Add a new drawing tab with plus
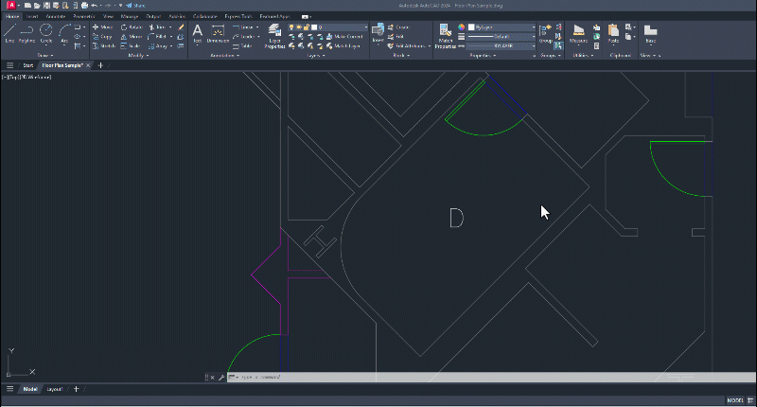Viewport: 757px width, 407px height. 100,65
